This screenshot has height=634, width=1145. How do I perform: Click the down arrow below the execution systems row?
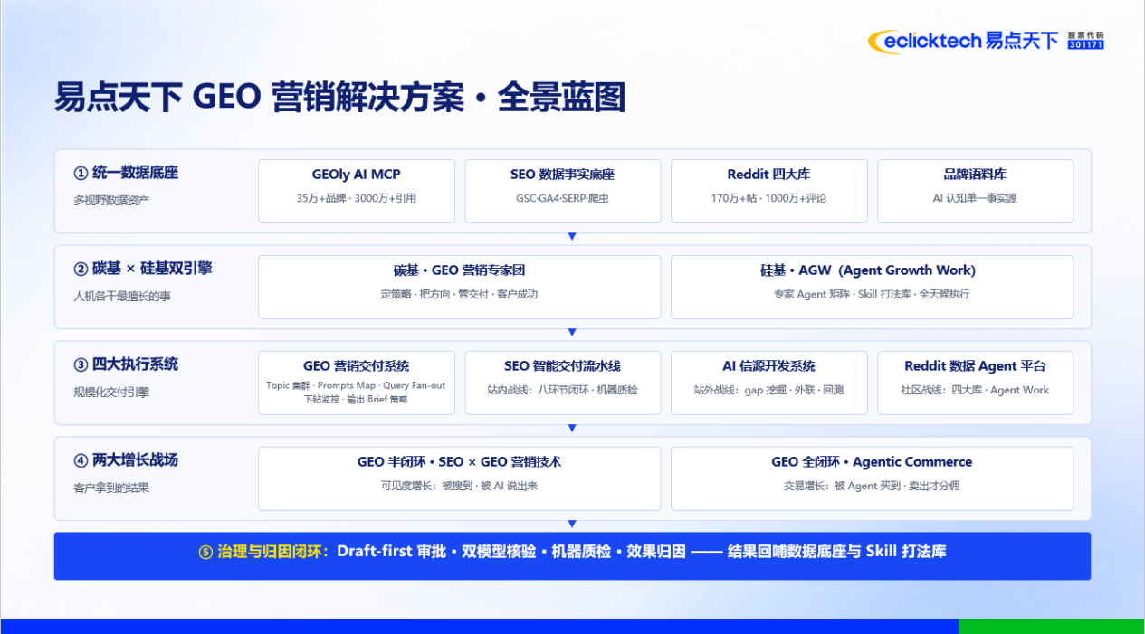572,429
